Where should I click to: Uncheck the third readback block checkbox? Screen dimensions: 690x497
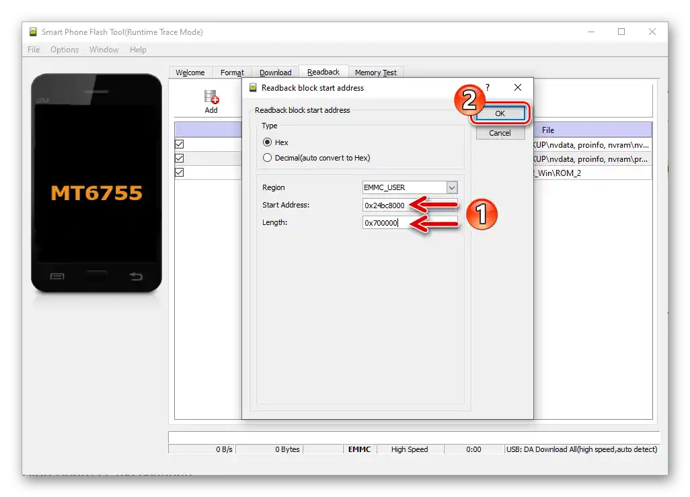point(180,172)
